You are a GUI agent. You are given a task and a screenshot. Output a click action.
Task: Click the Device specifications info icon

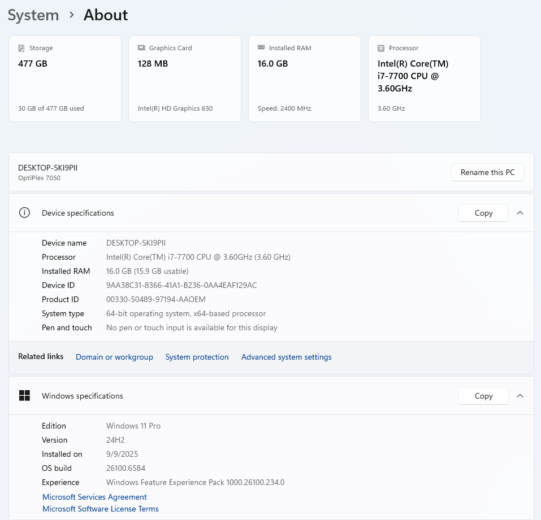24,213
